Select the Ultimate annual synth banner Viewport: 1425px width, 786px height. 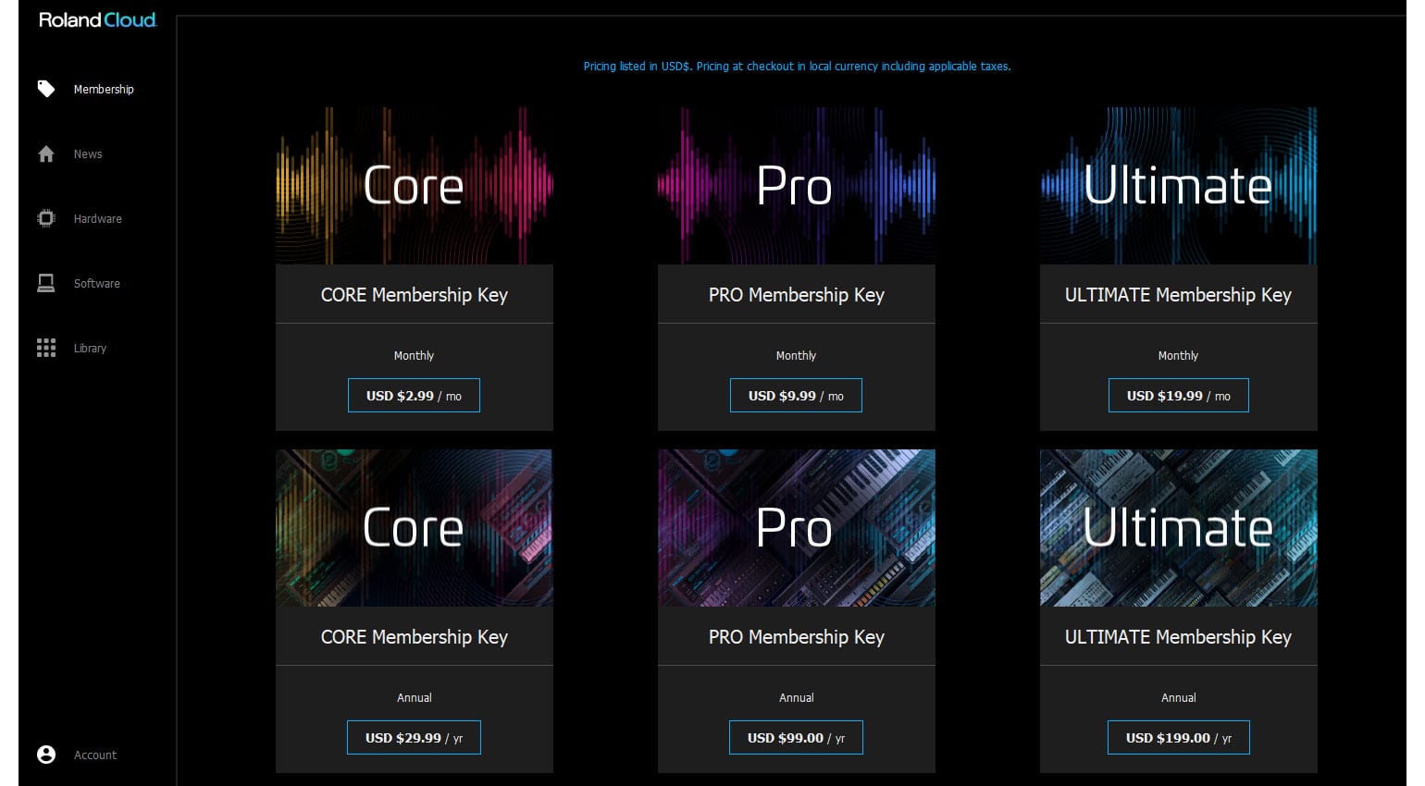point(1179,528)
